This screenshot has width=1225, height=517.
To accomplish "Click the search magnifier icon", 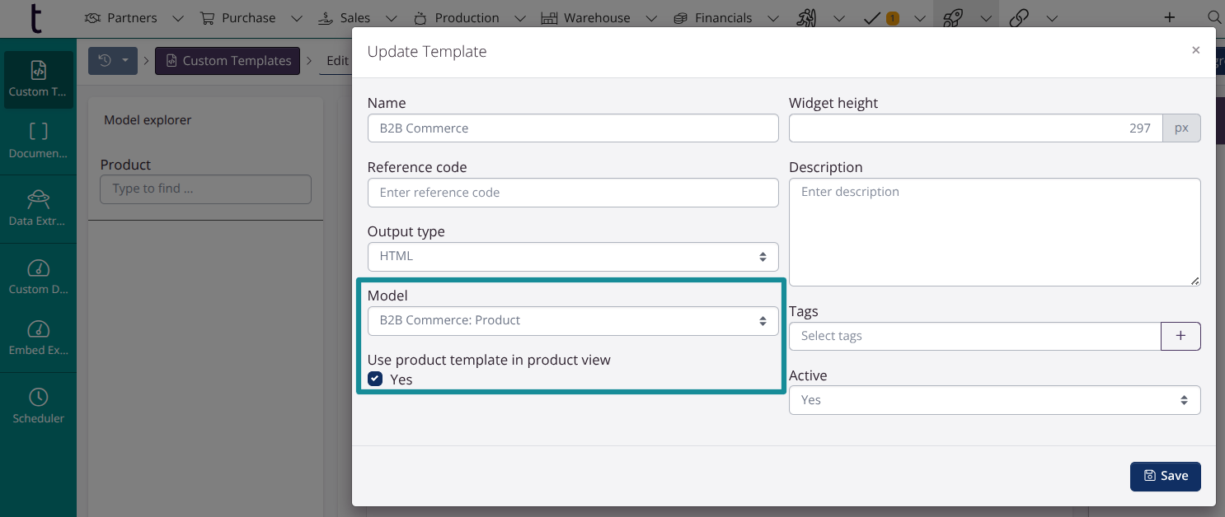I will (1213, 17).
